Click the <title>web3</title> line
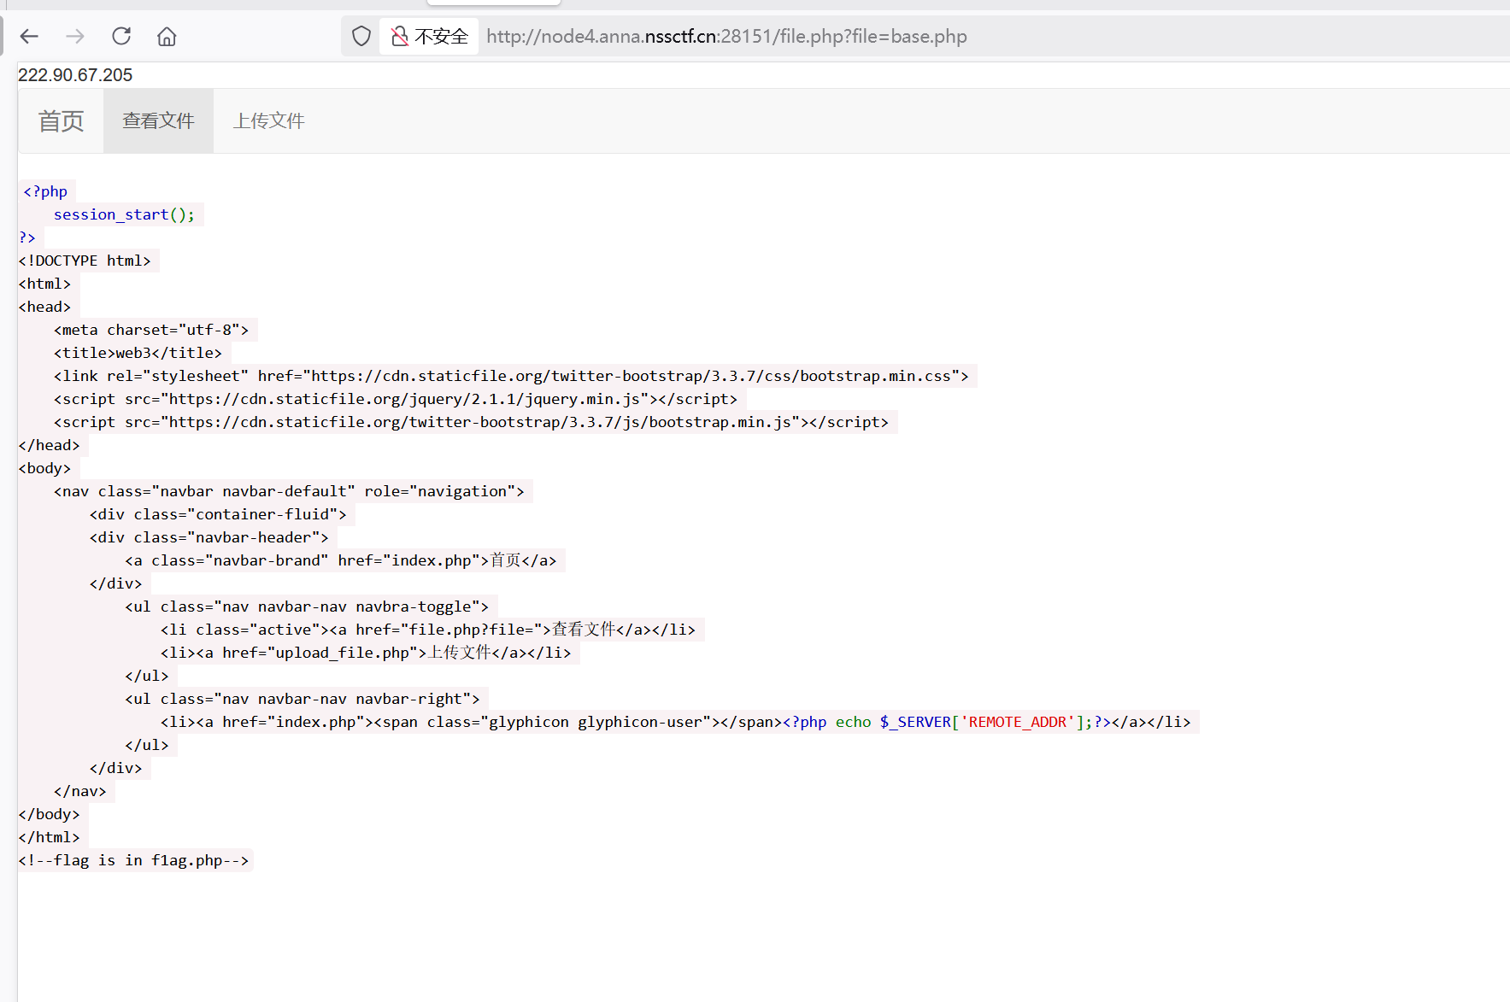 pos(138,353)
